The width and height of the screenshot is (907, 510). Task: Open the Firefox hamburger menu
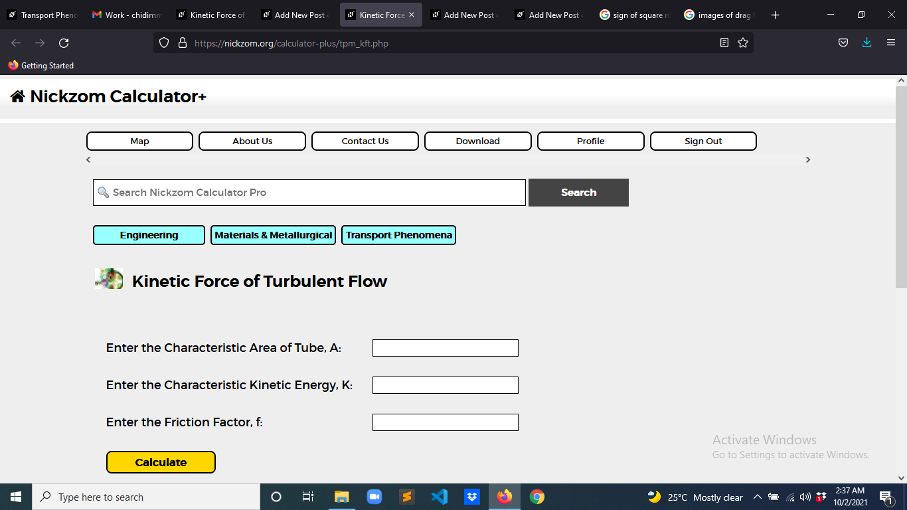[891, 43]
